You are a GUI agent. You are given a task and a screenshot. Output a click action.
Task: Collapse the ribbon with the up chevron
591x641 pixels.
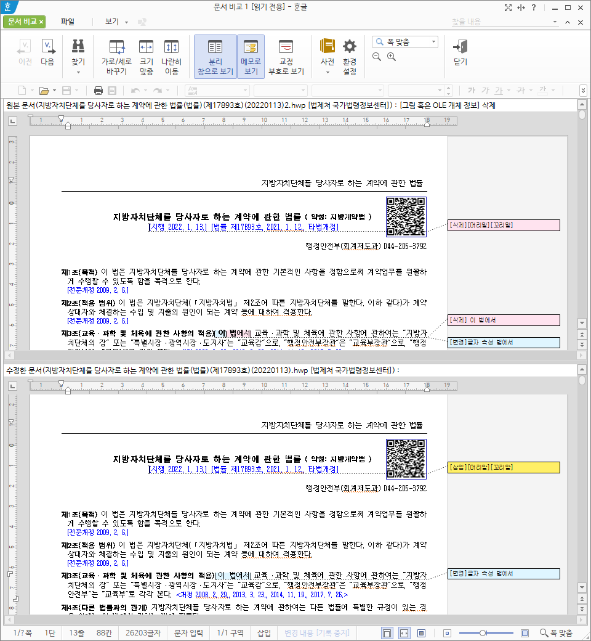pos(568,22)
